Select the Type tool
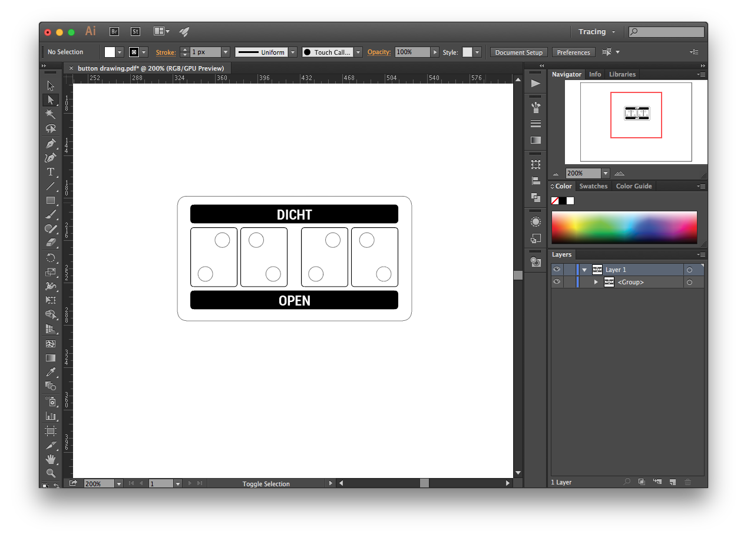The image size is (747, 541). point(51,172)
